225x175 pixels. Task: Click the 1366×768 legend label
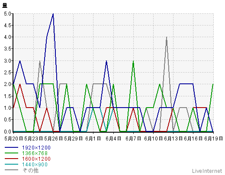tap(35, 153)
